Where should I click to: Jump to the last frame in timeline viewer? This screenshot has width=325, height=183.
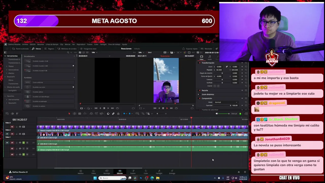click(171, 108)
